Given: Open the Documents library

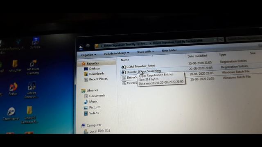Looking at the screenshot, I should pos(95,96).
